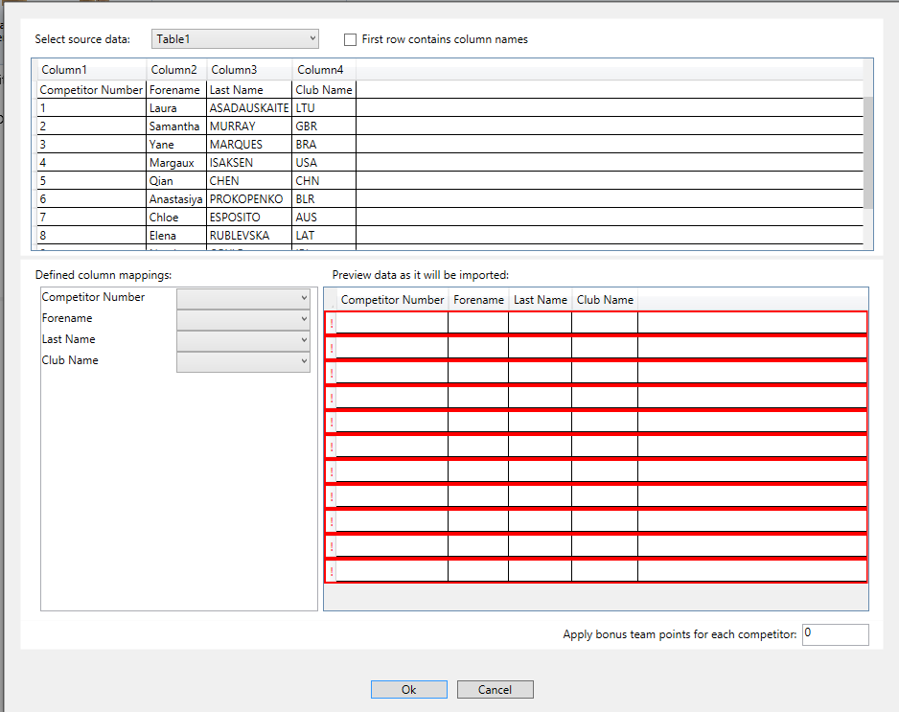Screen dimensions: 899x712
Task: Open the Competitor Number mapping dropdown
Action: [x=243, y=298]
